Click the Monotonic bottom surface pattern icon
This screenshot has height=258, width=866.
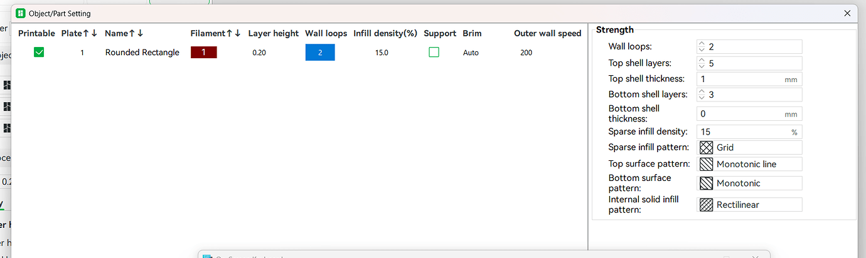pos(706,183)
